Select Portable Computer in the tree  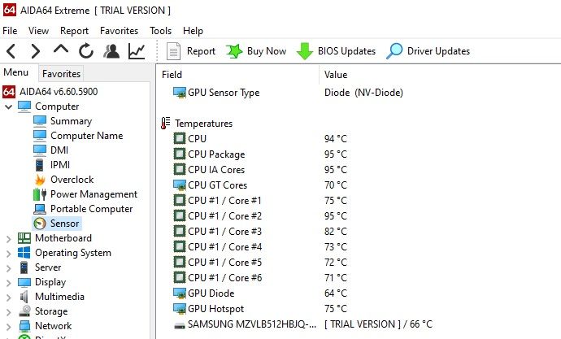(x=92, y=209)
